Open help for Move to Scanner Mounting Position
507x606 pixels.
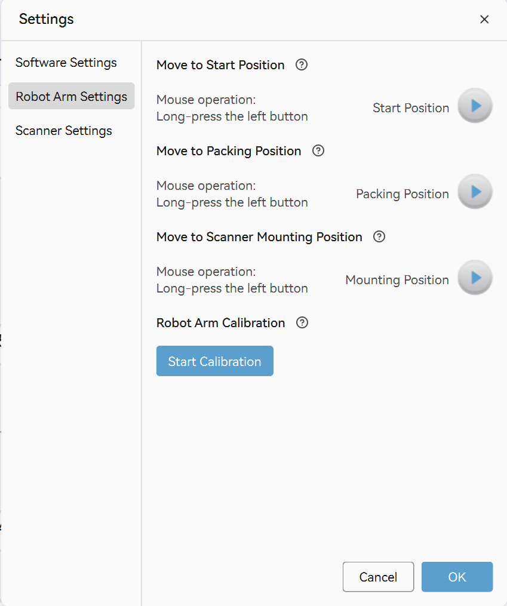pyautogui.click(x=379, y=236)
